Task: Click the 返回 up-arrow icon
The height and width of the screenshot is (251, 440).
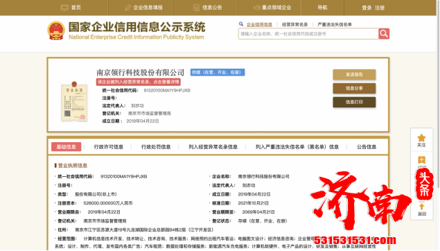Action: (x=421, y=207)
